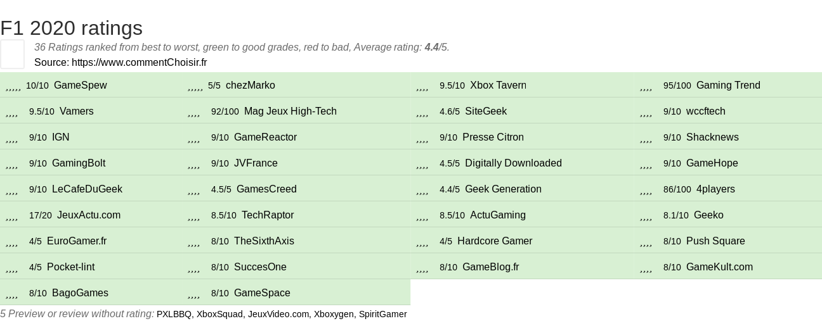Open the Mag Jeux High-Tech rating

pos(290,111)
